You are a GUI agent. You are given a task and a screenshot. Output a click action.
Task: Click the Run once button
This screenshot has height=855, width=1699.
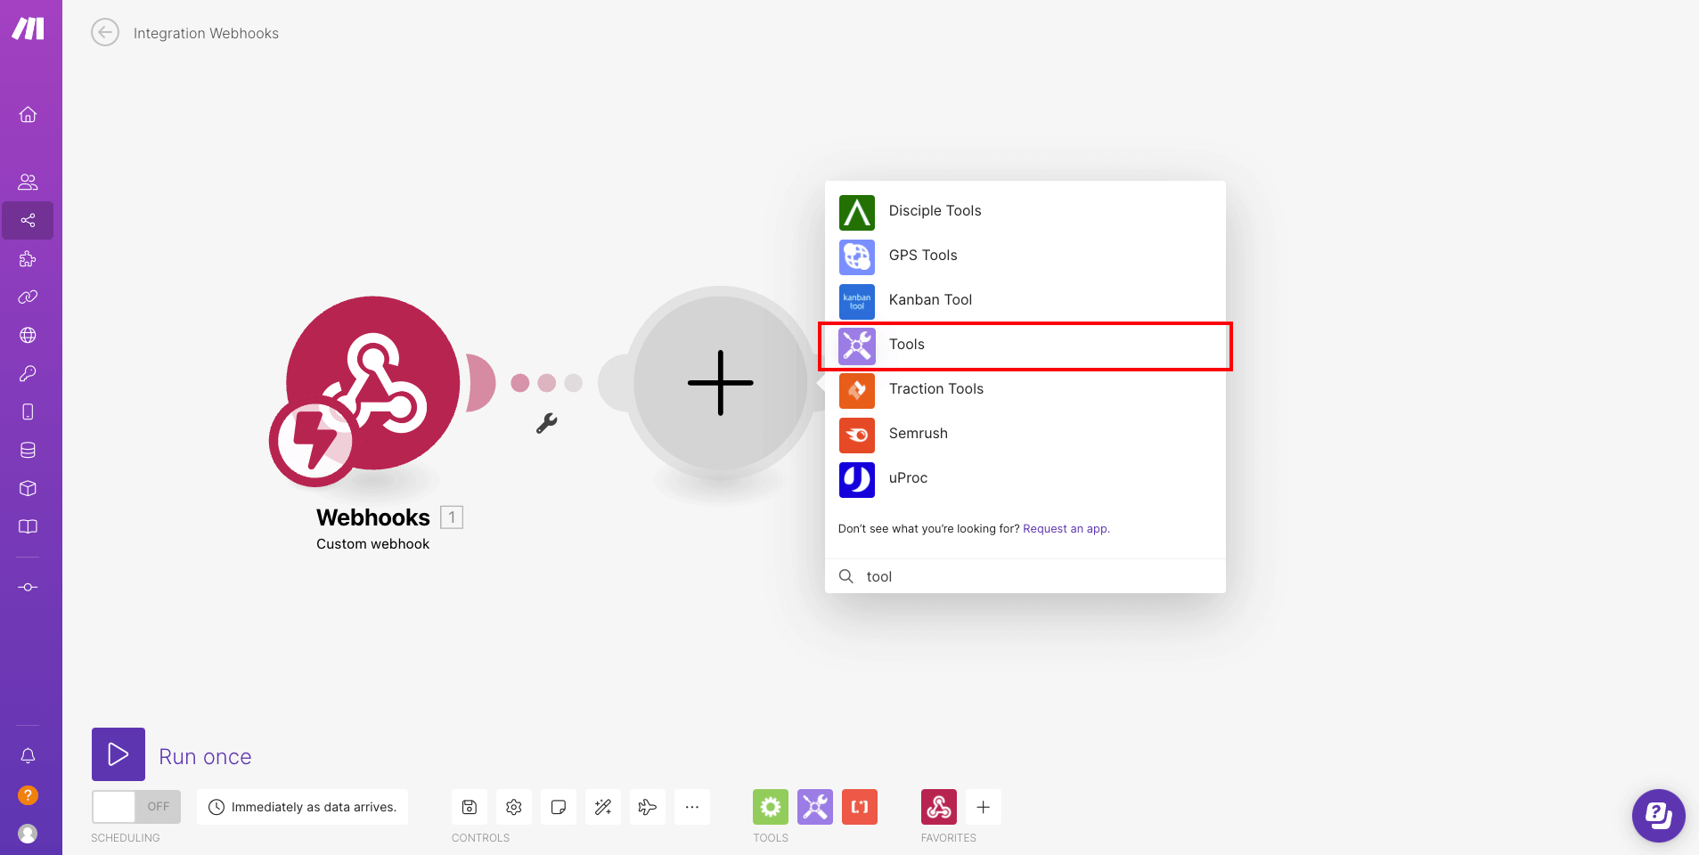[x=118, y=754]
